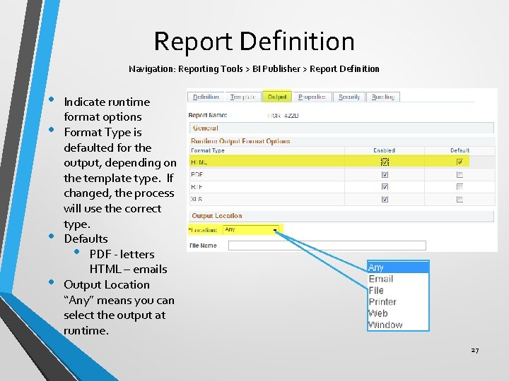Screen dimensions: 509x381
Task: Switch to the Bursting tab
Action: [x=383, y=97]
